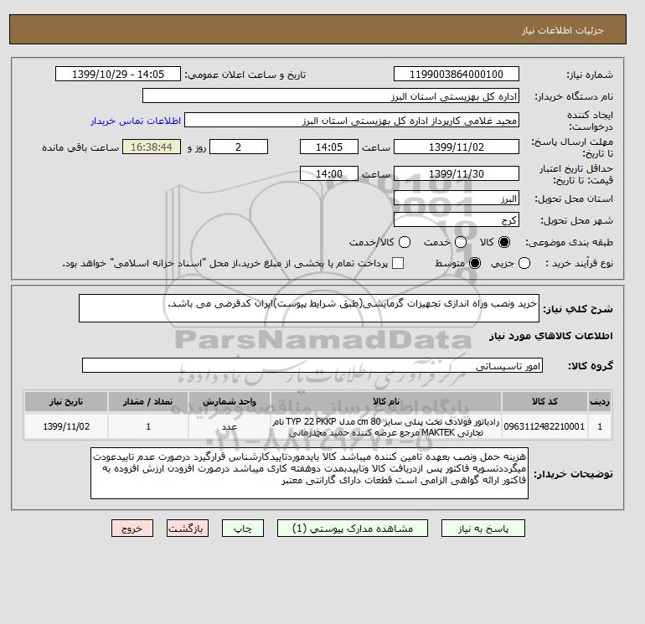Click the price validity date 1399/11/30 field
This screenshot has height=624, width=645.
pyautogui.click(x=457, y=173)
